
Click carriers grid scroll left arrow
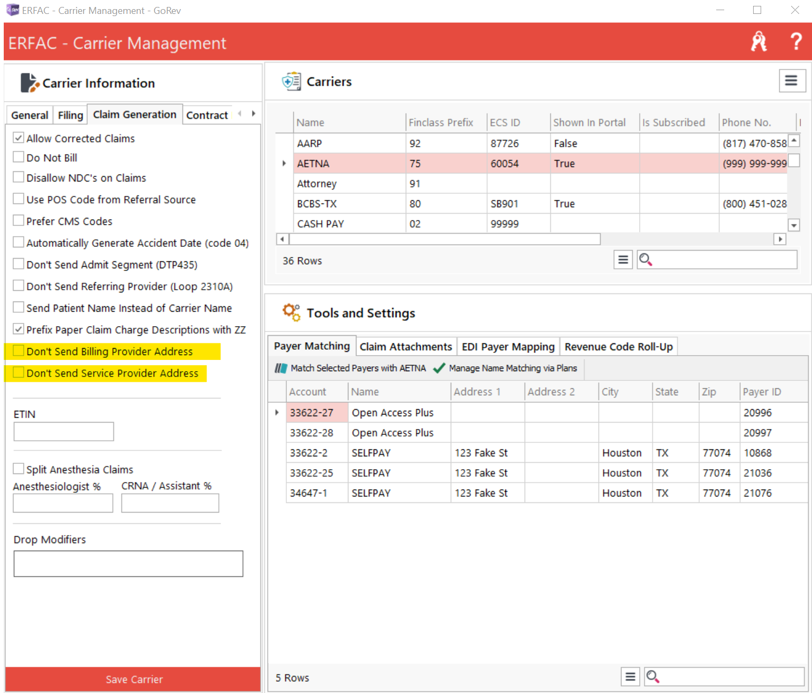tap(282, 239)
